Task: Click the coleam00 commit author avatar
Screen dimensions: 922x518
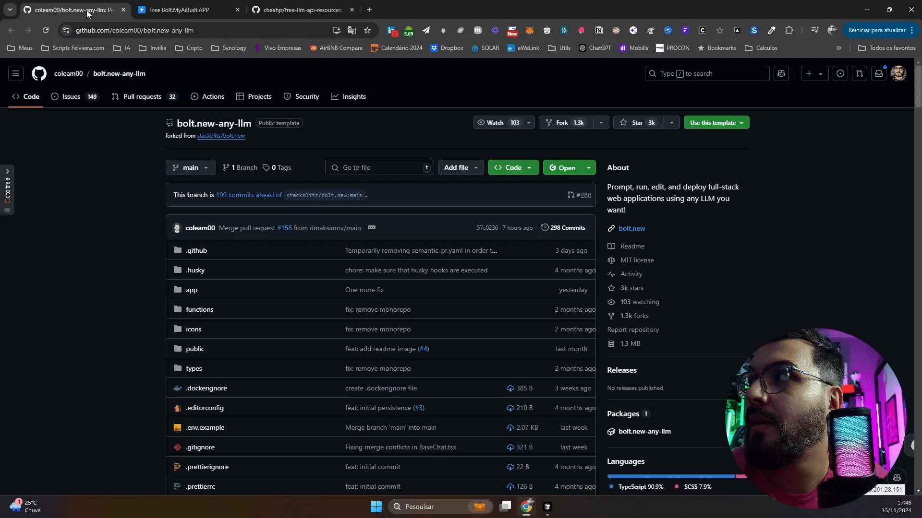Action: [x=177, y=228]
